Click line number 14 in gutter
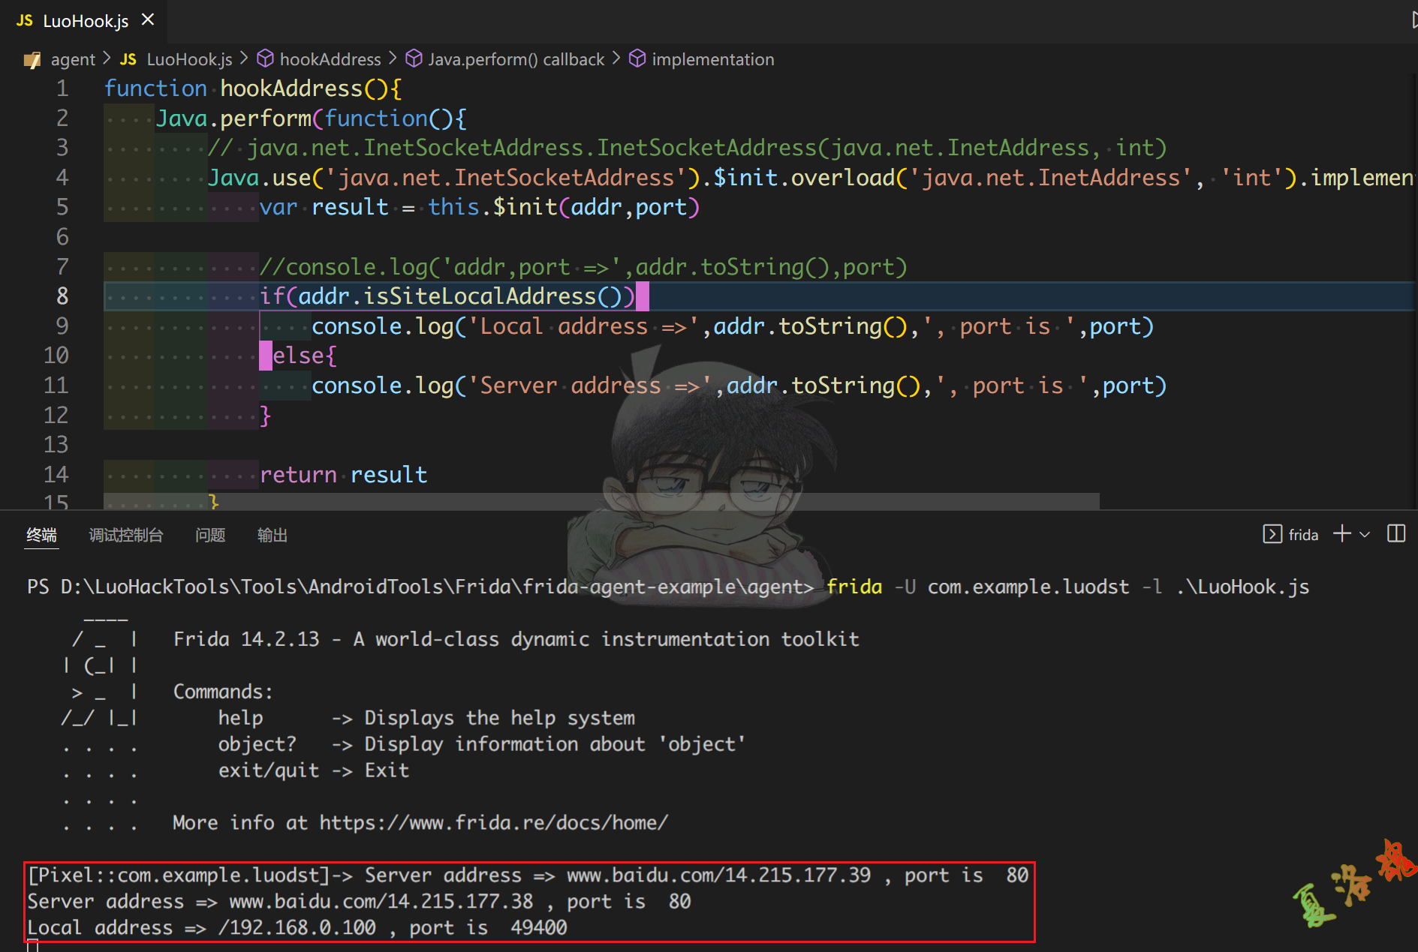 click(56, 475)
